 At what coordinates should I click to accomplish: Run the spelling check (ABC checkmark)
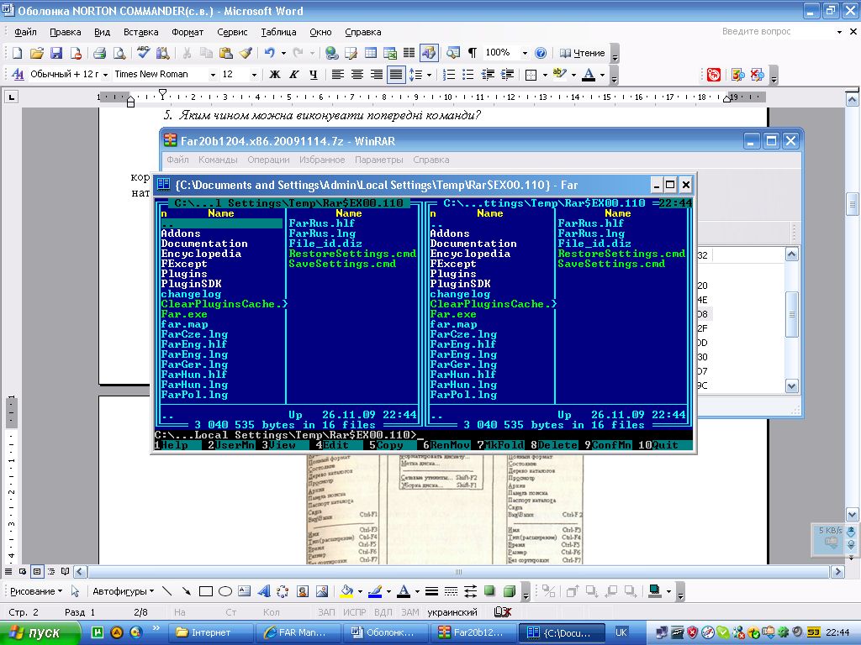pyautogui.click(x=143, y=53)
